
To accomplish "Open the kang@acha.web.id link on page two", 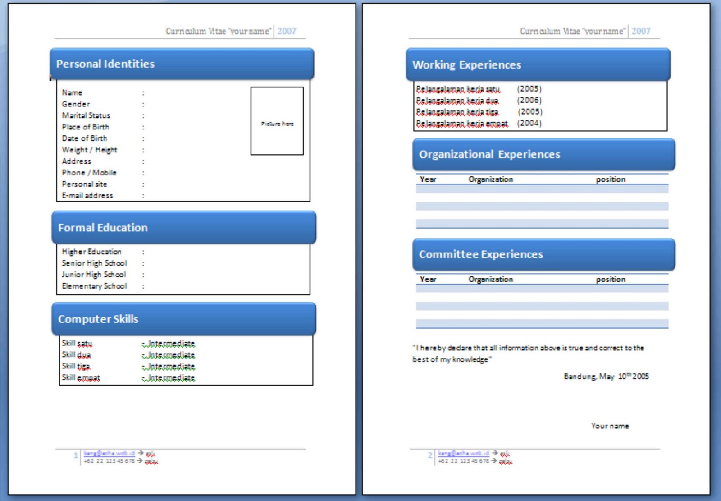I will pos(464,452).
